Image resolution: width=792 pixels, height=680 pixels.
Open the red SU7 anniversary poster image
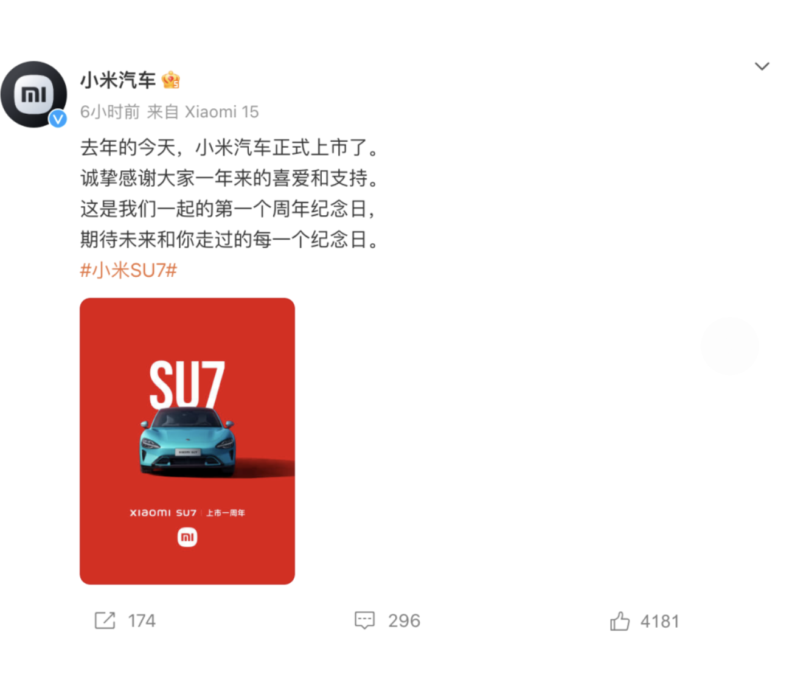click(187, 441)
